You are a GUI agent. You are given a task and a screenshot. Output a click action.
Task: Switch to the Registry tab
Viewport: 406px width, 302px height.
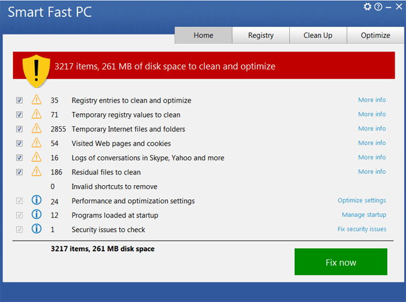pyautogui.click(x=260, y=36)
